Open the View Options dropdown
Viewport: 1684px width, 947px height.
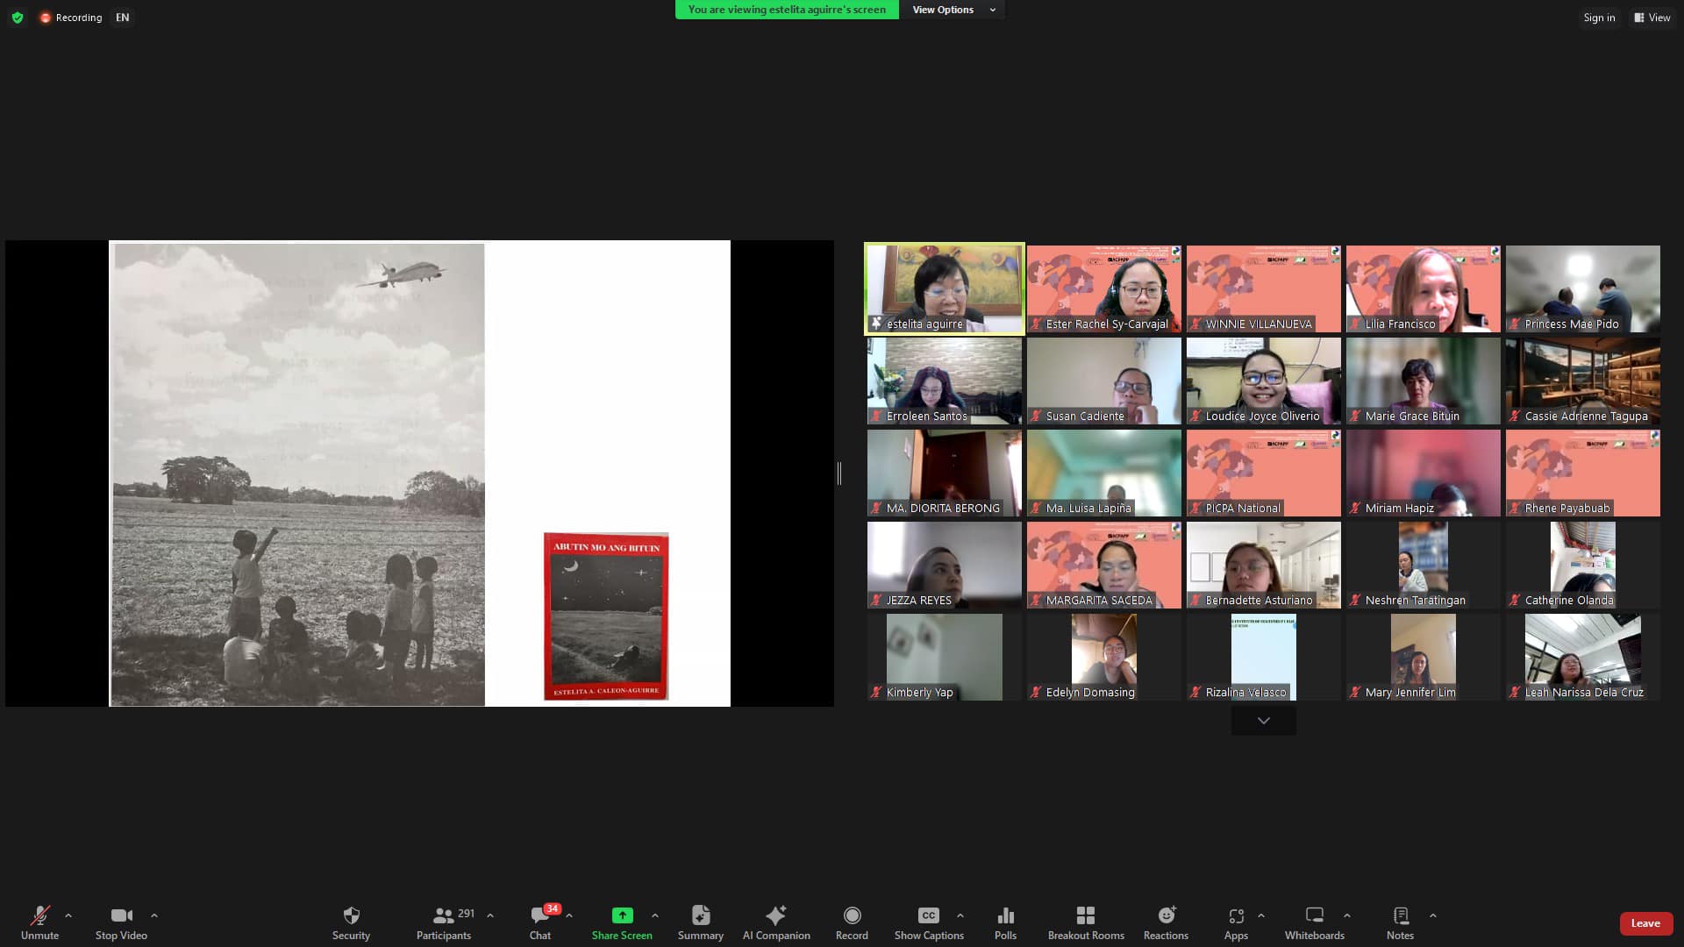[x=953, y=10]
